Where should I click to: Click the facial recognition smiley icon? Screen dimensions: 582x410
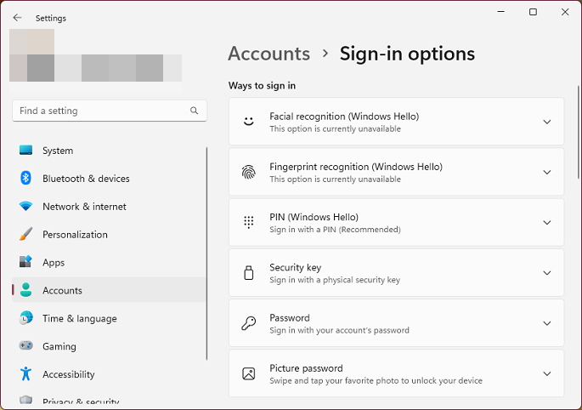249,121
